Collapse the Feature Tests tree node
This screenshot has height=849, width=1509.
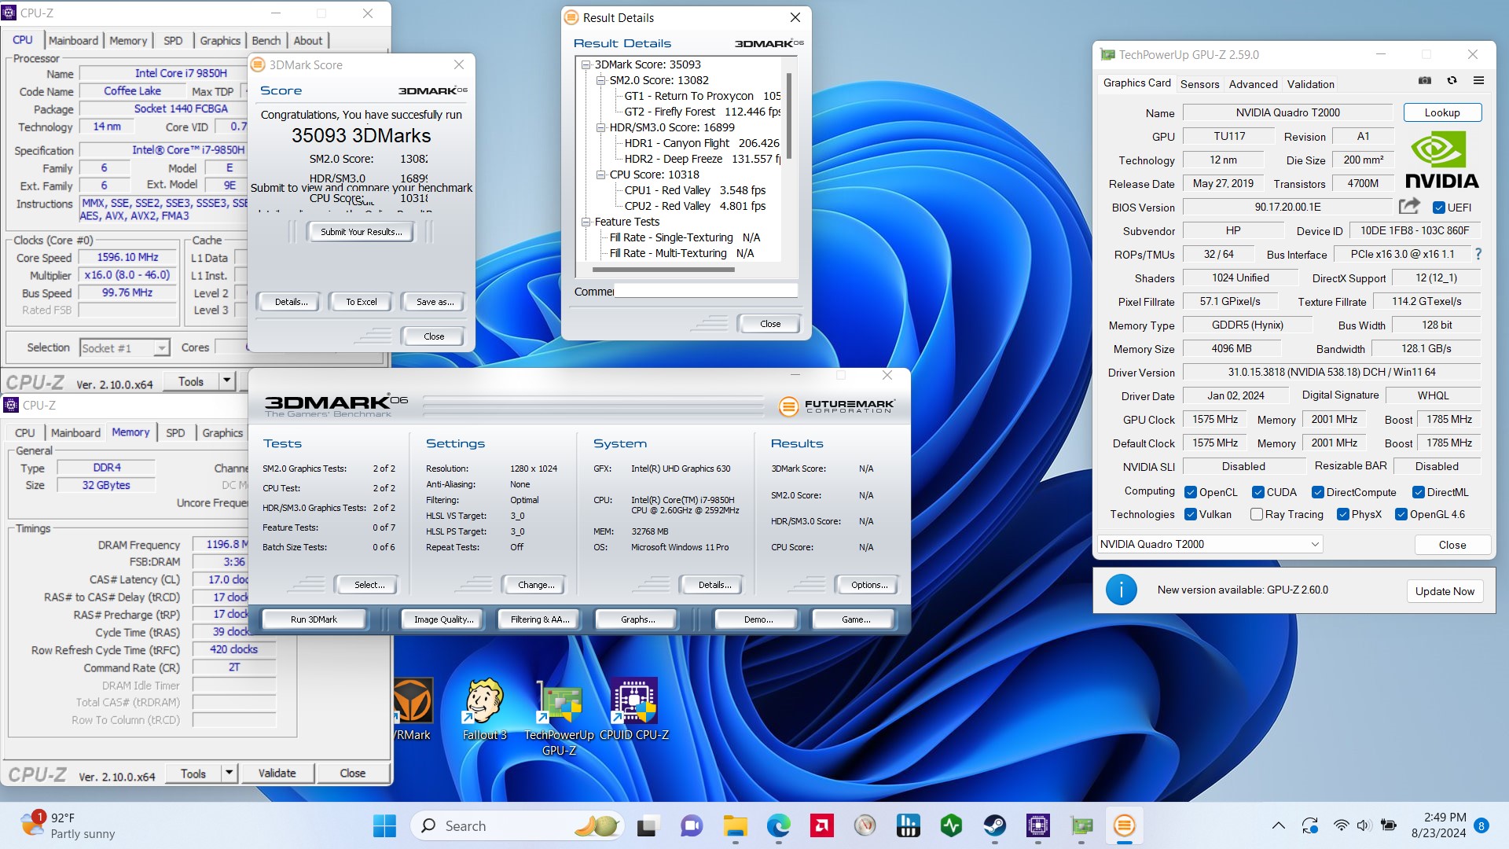pos(586,222)
